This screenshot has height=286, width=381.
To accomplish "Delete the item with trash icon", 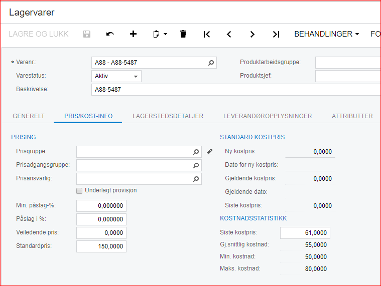I will (x=183, y=34).
